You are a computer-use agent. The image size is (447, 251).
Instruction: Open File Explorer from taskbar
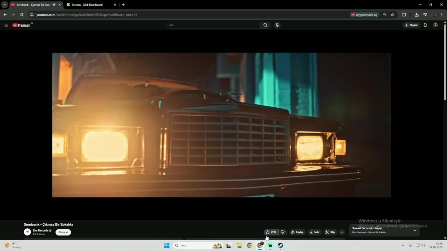pos(239,245)
